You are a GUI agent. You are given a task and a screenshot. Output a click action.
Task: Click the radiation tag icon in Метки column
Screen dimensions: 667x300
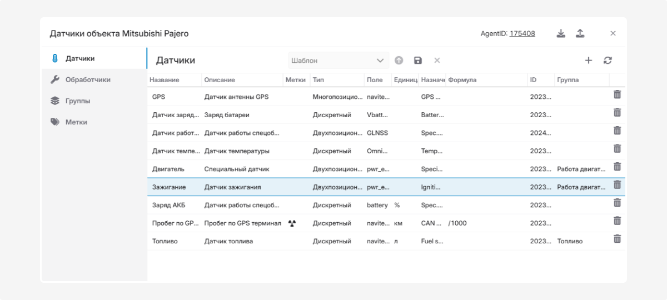click(x=292, y=223)
